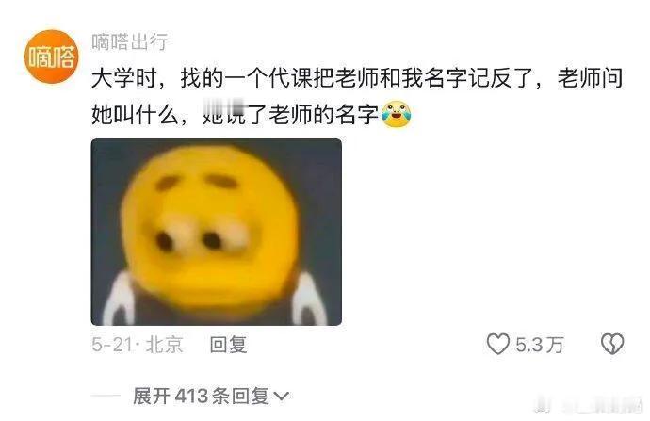Open the 嘀嗒出行 username link
The image size is (650, 421).
130,41
